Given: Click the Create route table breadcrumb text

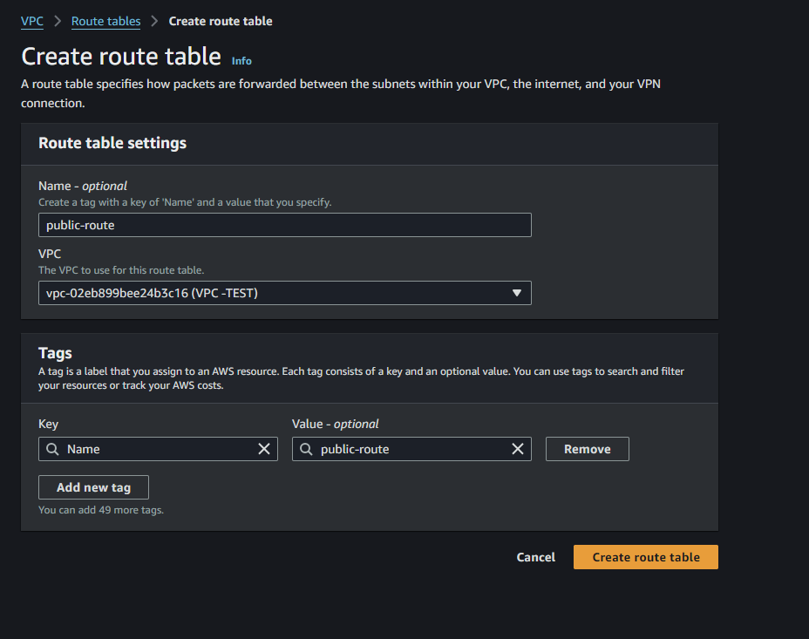Looking at the screenshot, I should click(x=221, y=21).
